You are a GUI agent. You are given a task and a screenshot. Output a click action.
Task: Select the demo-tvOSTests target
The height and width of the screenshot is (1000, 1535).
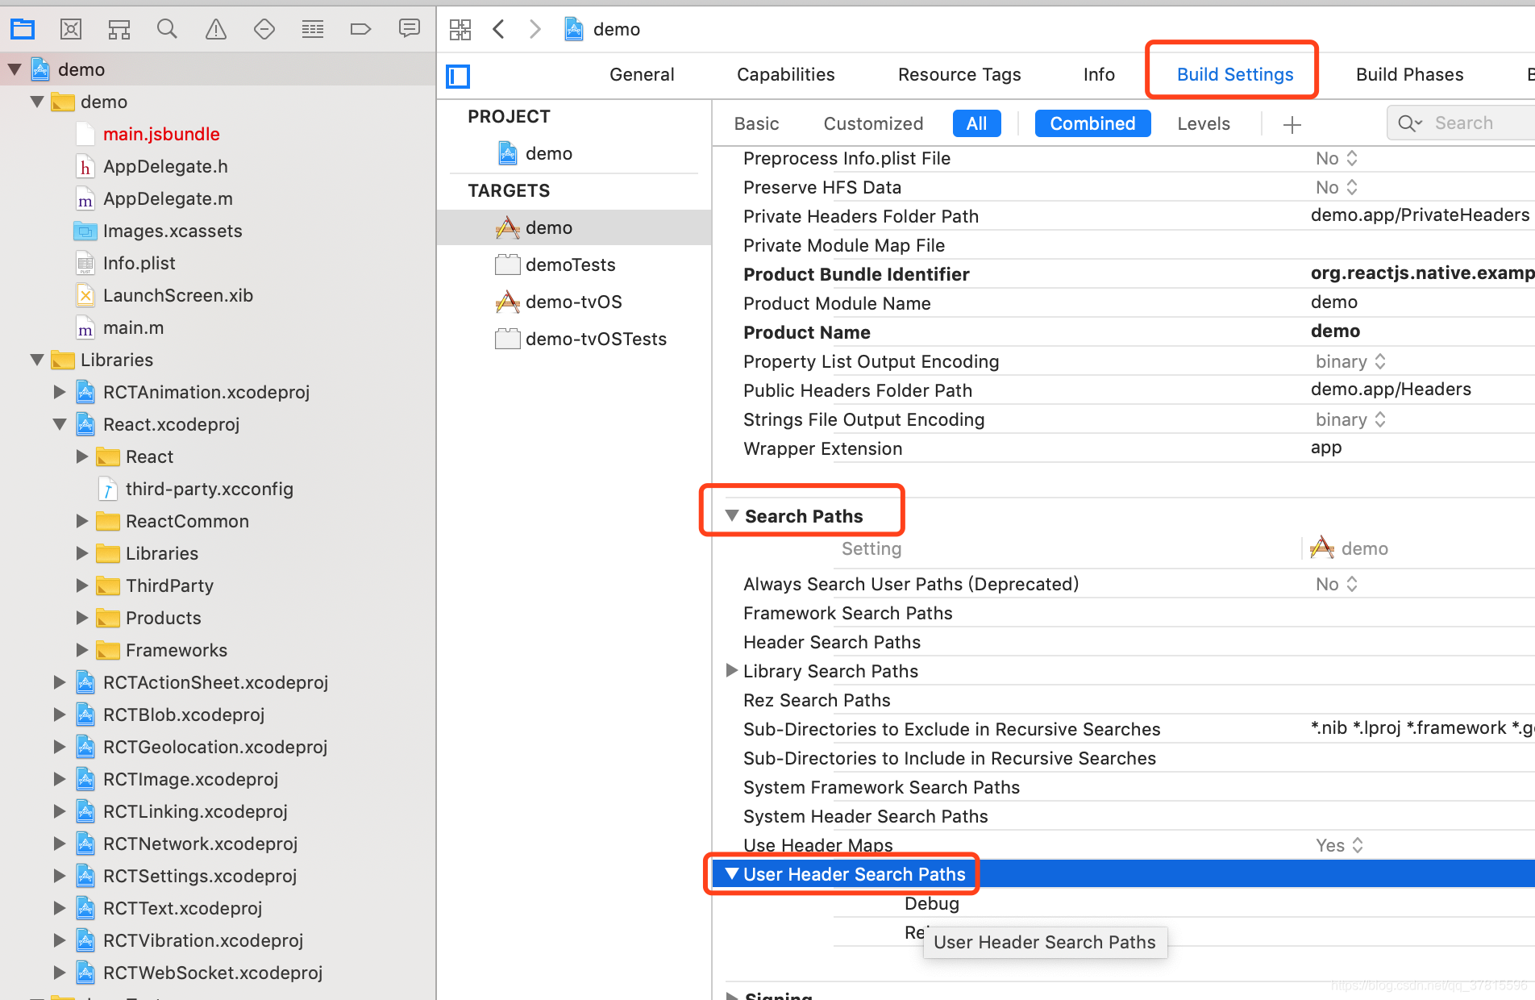580,339
